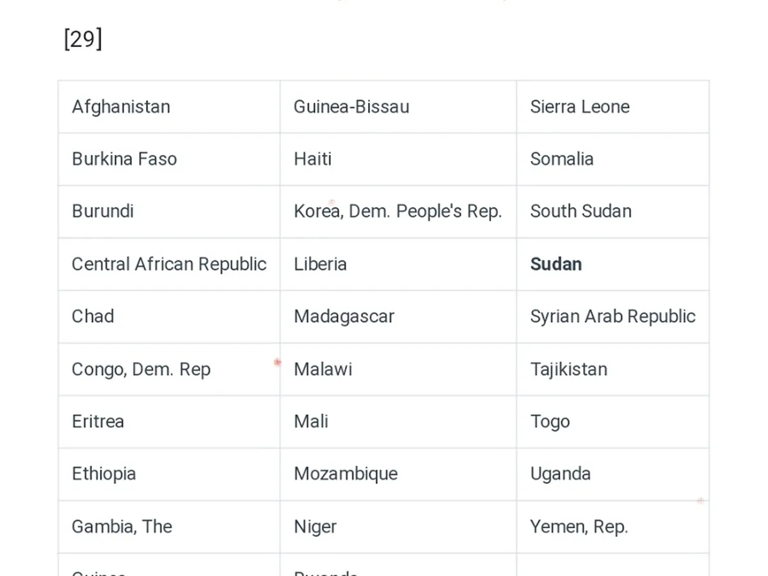Select the Haiti cell
768x576 pixels.
tap(313, 159)
